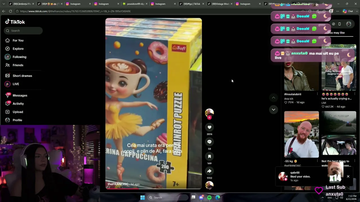The width and height of the screenshot is (360, 202).
Task: Open options menu for he's actually crying video
Action: click(355, 94)
